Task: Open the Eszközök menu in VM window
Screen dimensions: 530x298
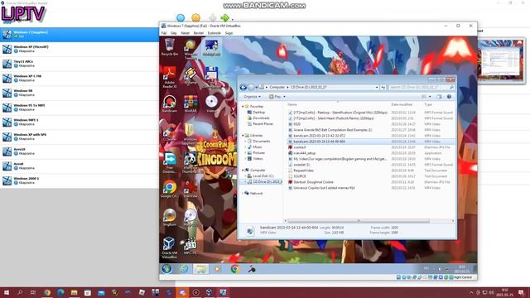Action: 214,33
